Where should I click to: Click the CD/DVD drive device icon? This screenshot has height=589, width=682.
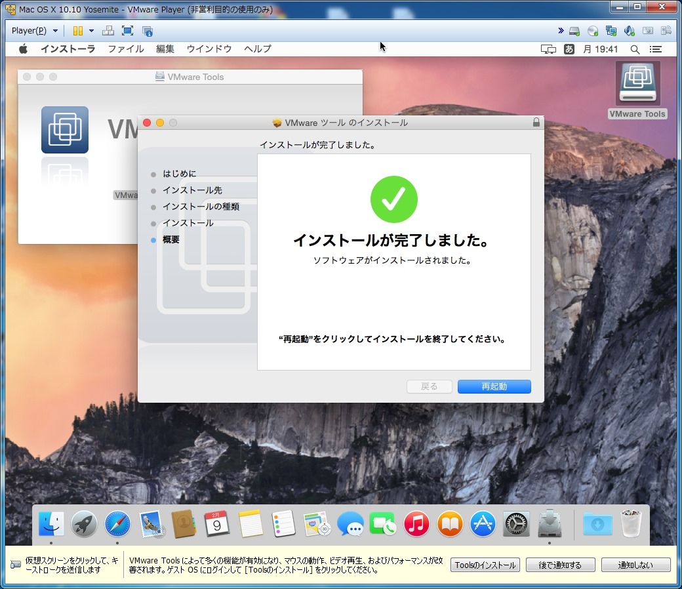593,31
